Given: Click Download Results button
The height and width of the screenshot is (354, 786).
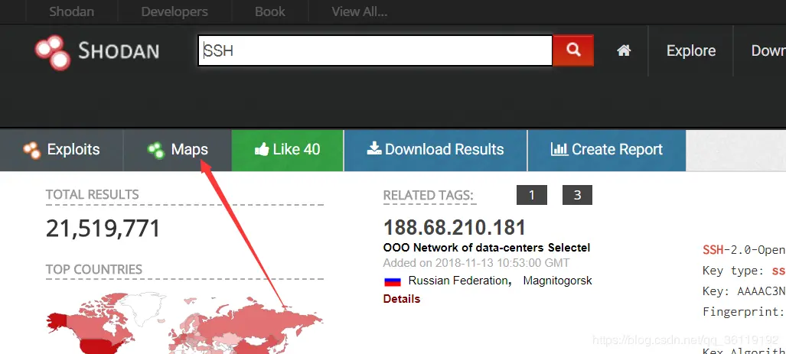Looking at the screenshot, I should (x=435, y=149).
